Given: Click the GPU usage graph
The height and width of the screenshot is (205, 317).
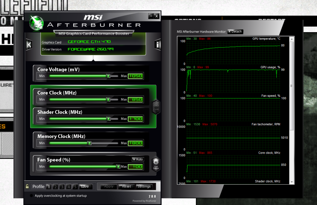Looking at the screenshot, I should (x=233, y=81).
